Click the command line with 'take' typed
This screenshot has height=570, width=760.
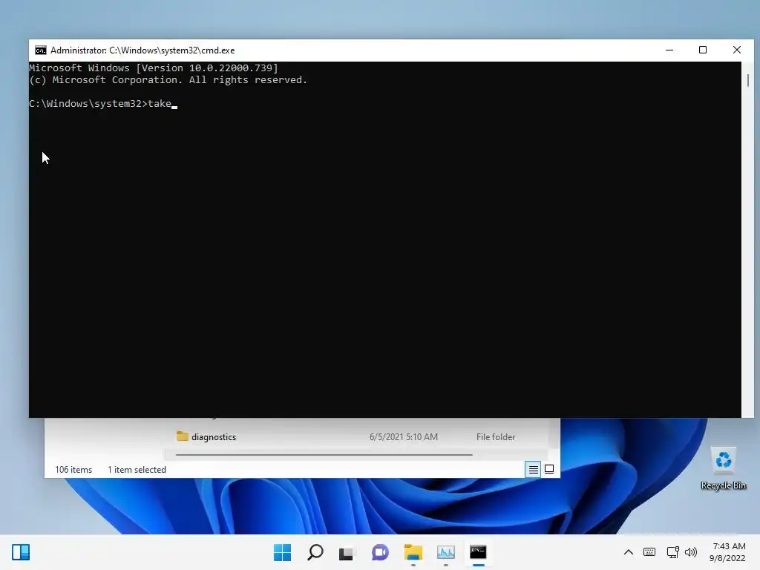coord(103,104)
